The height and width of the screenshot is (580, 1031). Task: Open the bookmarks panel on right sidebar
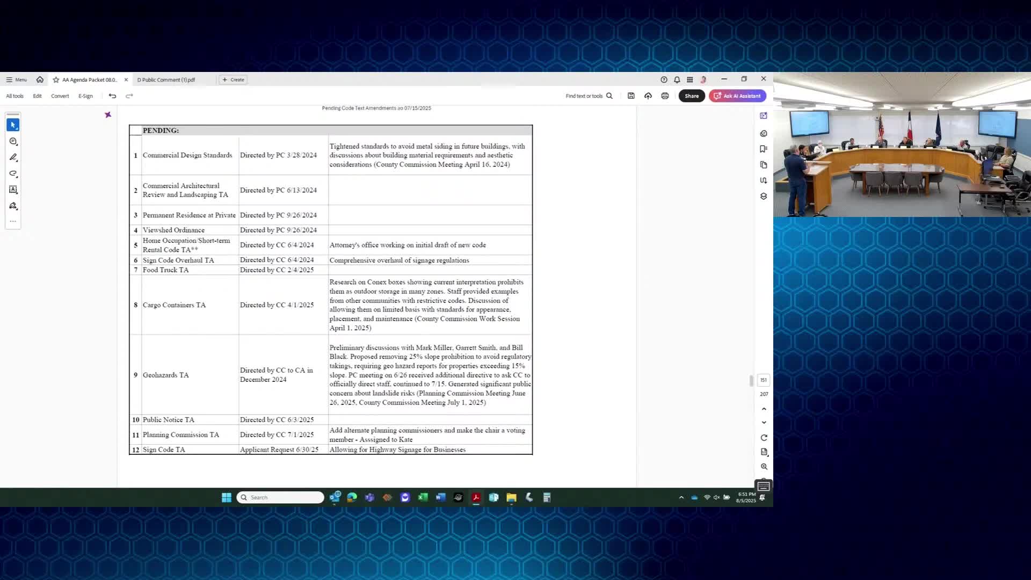pyautogui.click(x=763, y=149)
